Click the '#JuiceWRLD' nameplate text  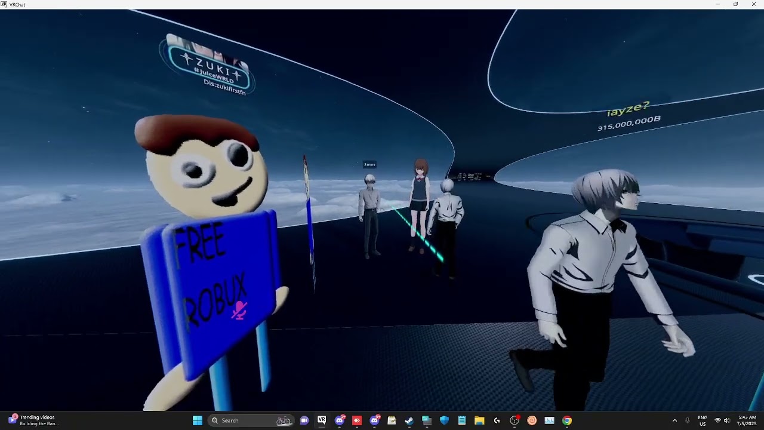213,75
